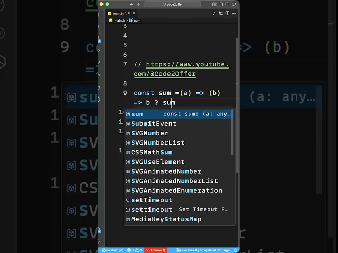Choose 'SVGNumber' from the suggestions

tap(179, 133)
